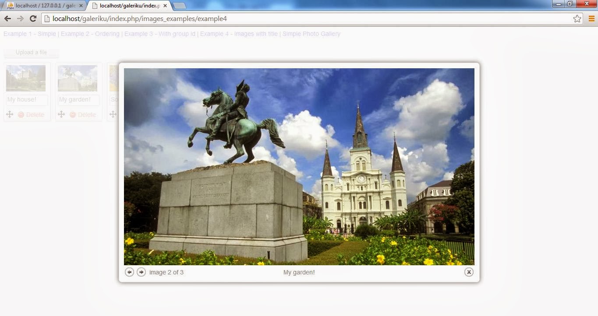This screenshot has height=316, width=598.
Task: Close the galeriku tab
Action: pyautogui.click(x=165, y=6)
